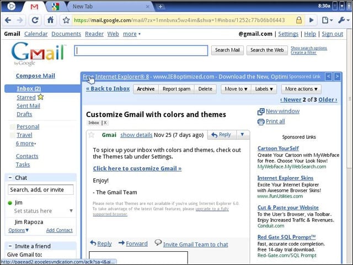The height and width of the screenshot is (265, 353).
Task: Switch to the Google tab
Action: pyautogui.click(x=55, y=7)
